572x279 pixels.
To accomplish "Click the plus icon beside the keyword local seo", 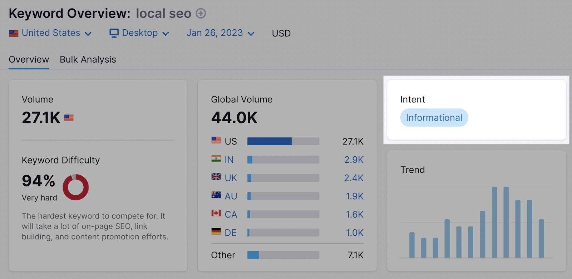I will coord(201,14).
